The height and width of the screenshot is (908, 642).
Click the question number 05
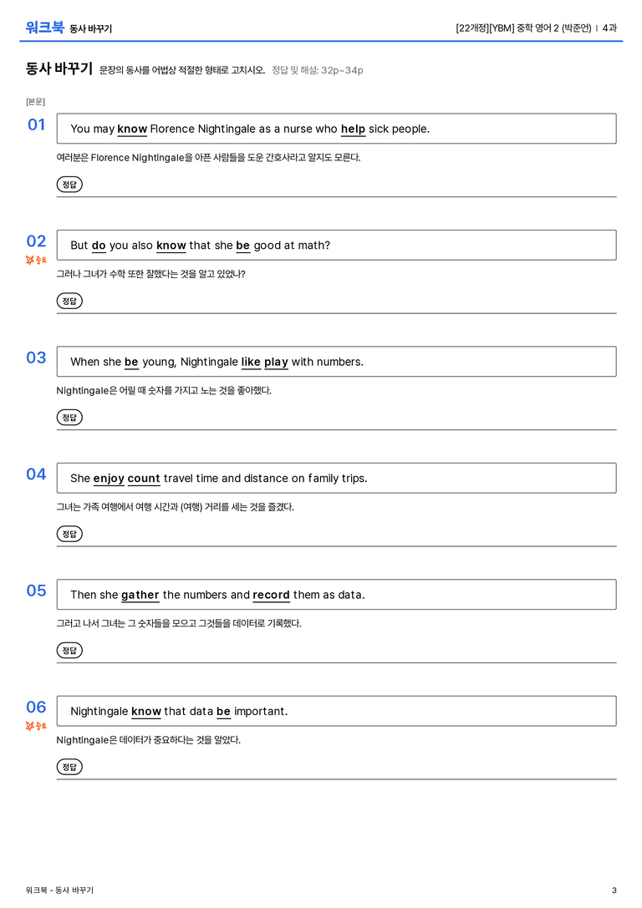click(36, 590)
